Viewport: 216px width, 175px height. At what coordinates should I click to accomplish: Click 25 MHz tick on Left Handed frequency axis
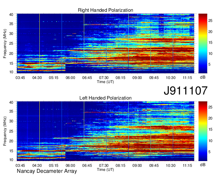pos(11,131)
